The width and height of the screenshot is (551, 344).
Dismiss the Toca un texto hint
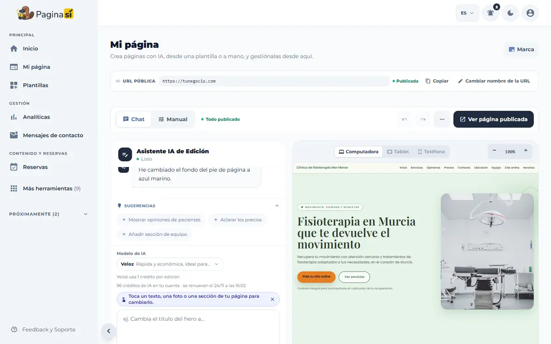click(x=272, y=299)
